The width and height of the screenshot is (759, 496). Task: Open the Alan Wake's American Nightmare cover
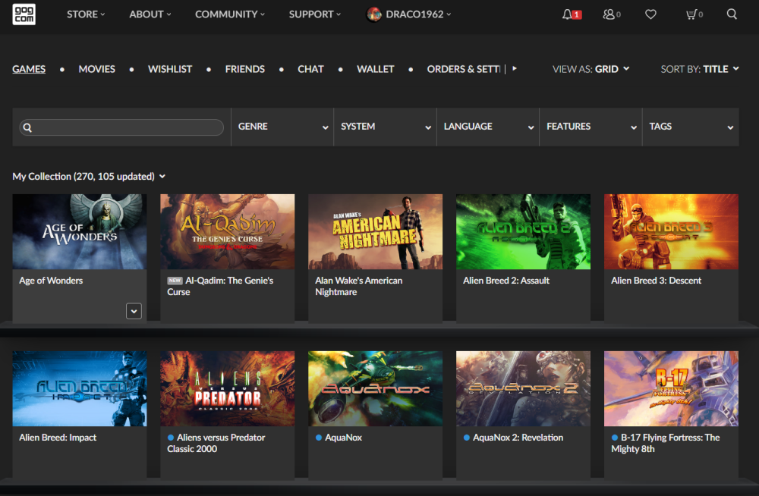[375, 232]
